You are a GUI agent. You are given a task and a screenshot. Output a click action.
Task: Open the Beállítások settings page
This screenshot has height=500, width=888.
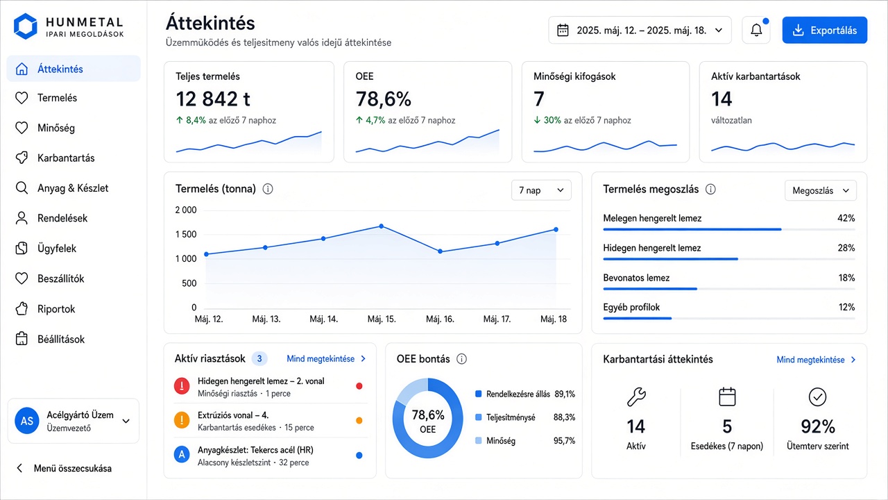[x=74, y=340]
